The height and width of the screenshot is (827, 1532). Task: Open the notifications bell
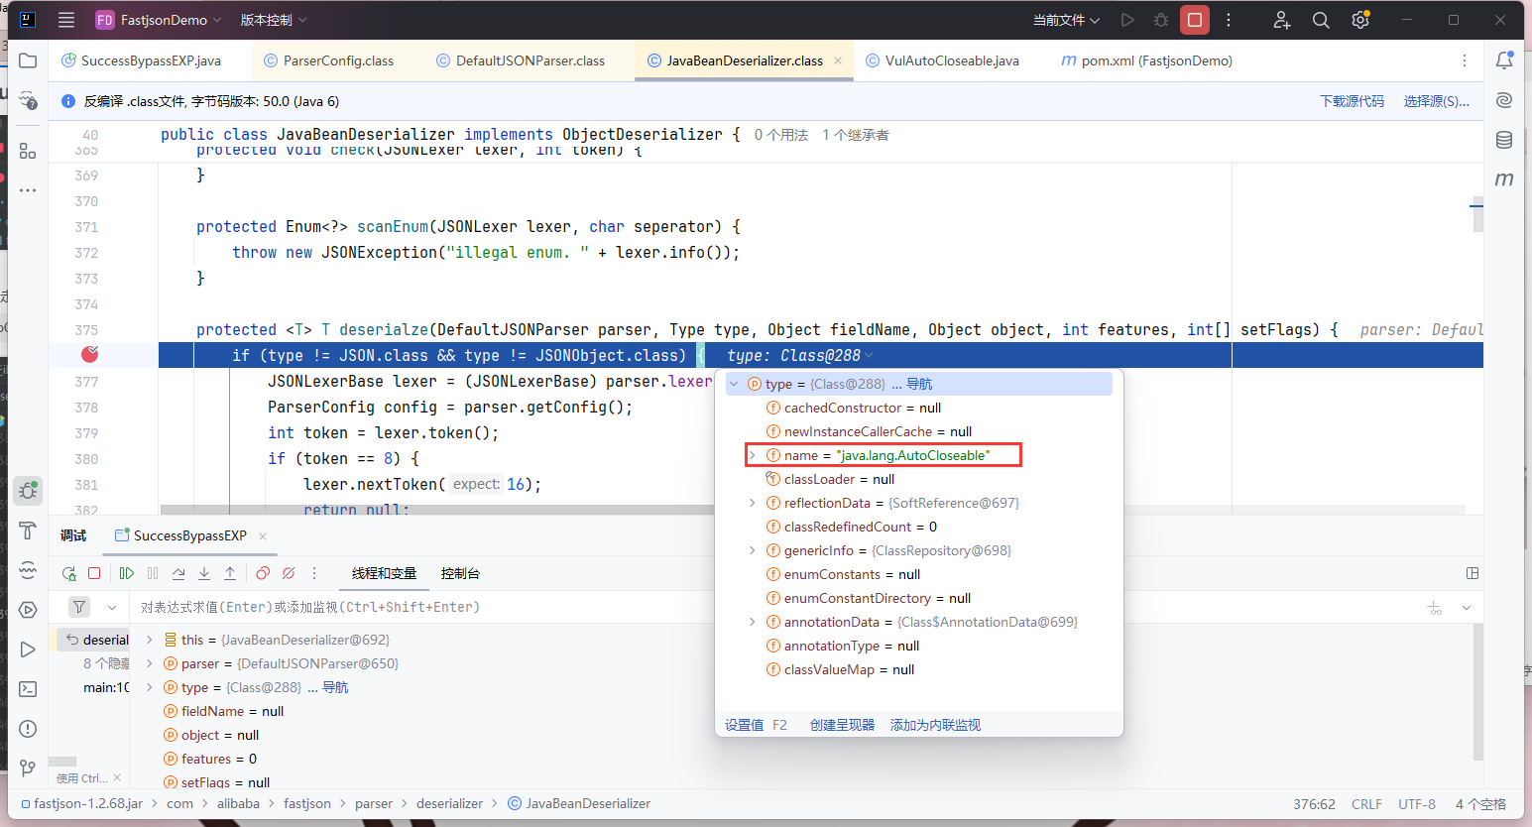(1504, 60)
